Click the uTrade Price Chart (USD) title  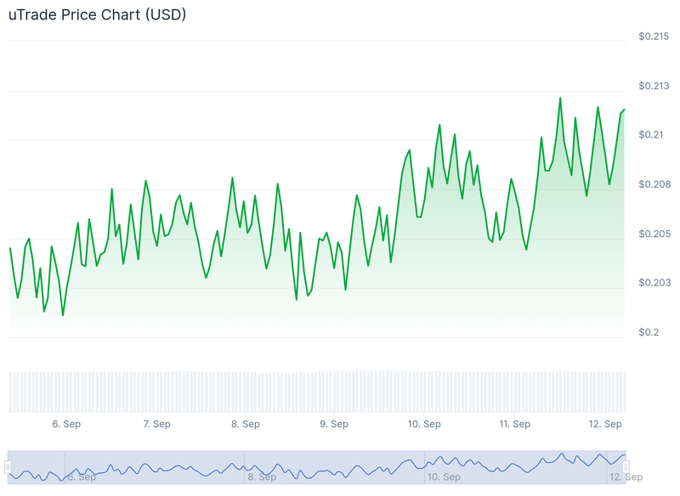(98, 15)
